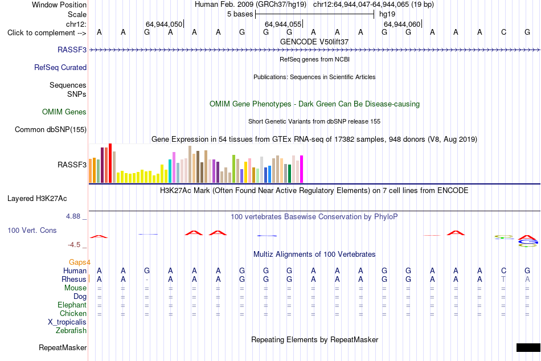This screenshot has height=361, width=541.
Task: Click the 5 bases scale bar
Action: click(x=314, y=14)
